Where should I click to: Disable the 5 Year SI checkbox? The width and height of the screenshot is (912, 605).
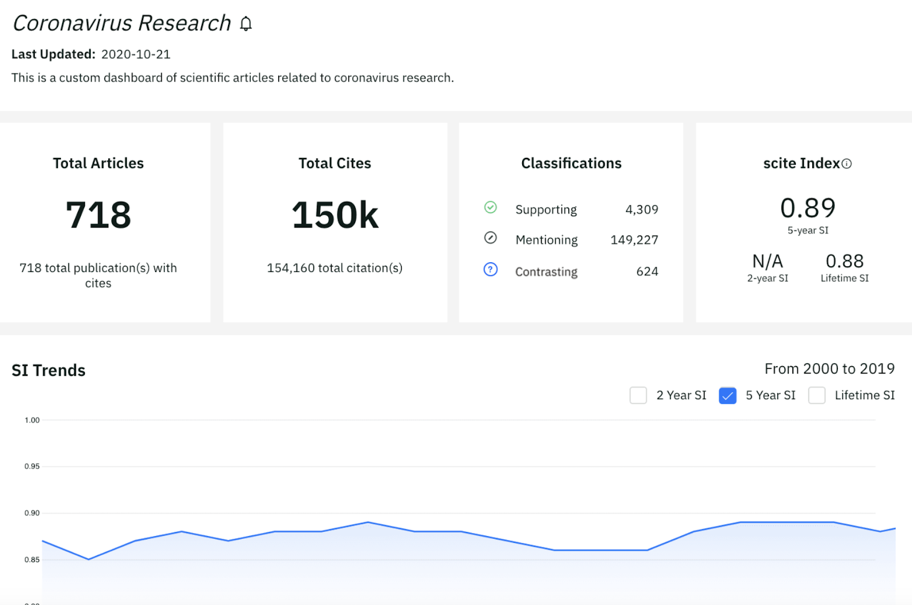coord(727,395)
